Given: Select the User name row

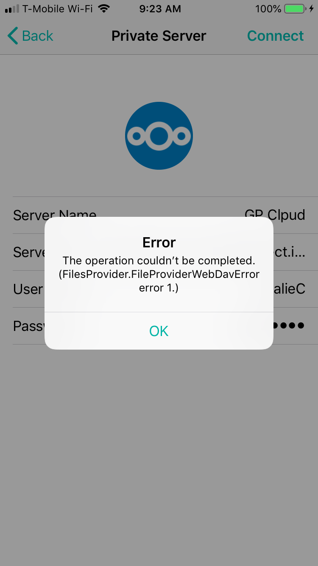Looking at the screenshot, I should (x=159, y=289).
